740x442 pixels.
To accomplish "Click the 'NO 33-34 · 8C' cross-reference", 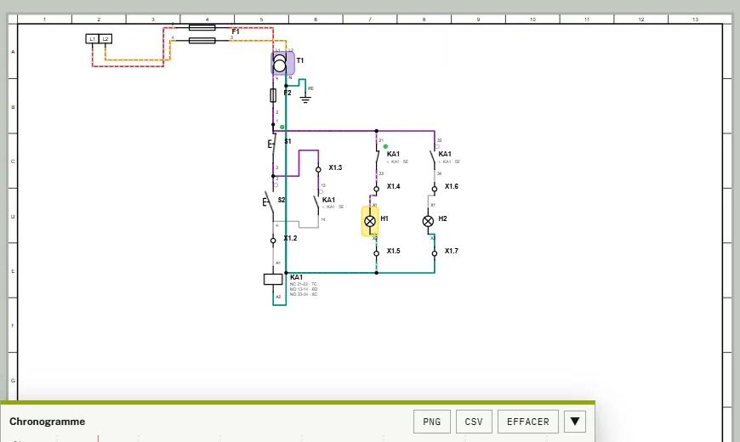I will (x=304, y=294).
